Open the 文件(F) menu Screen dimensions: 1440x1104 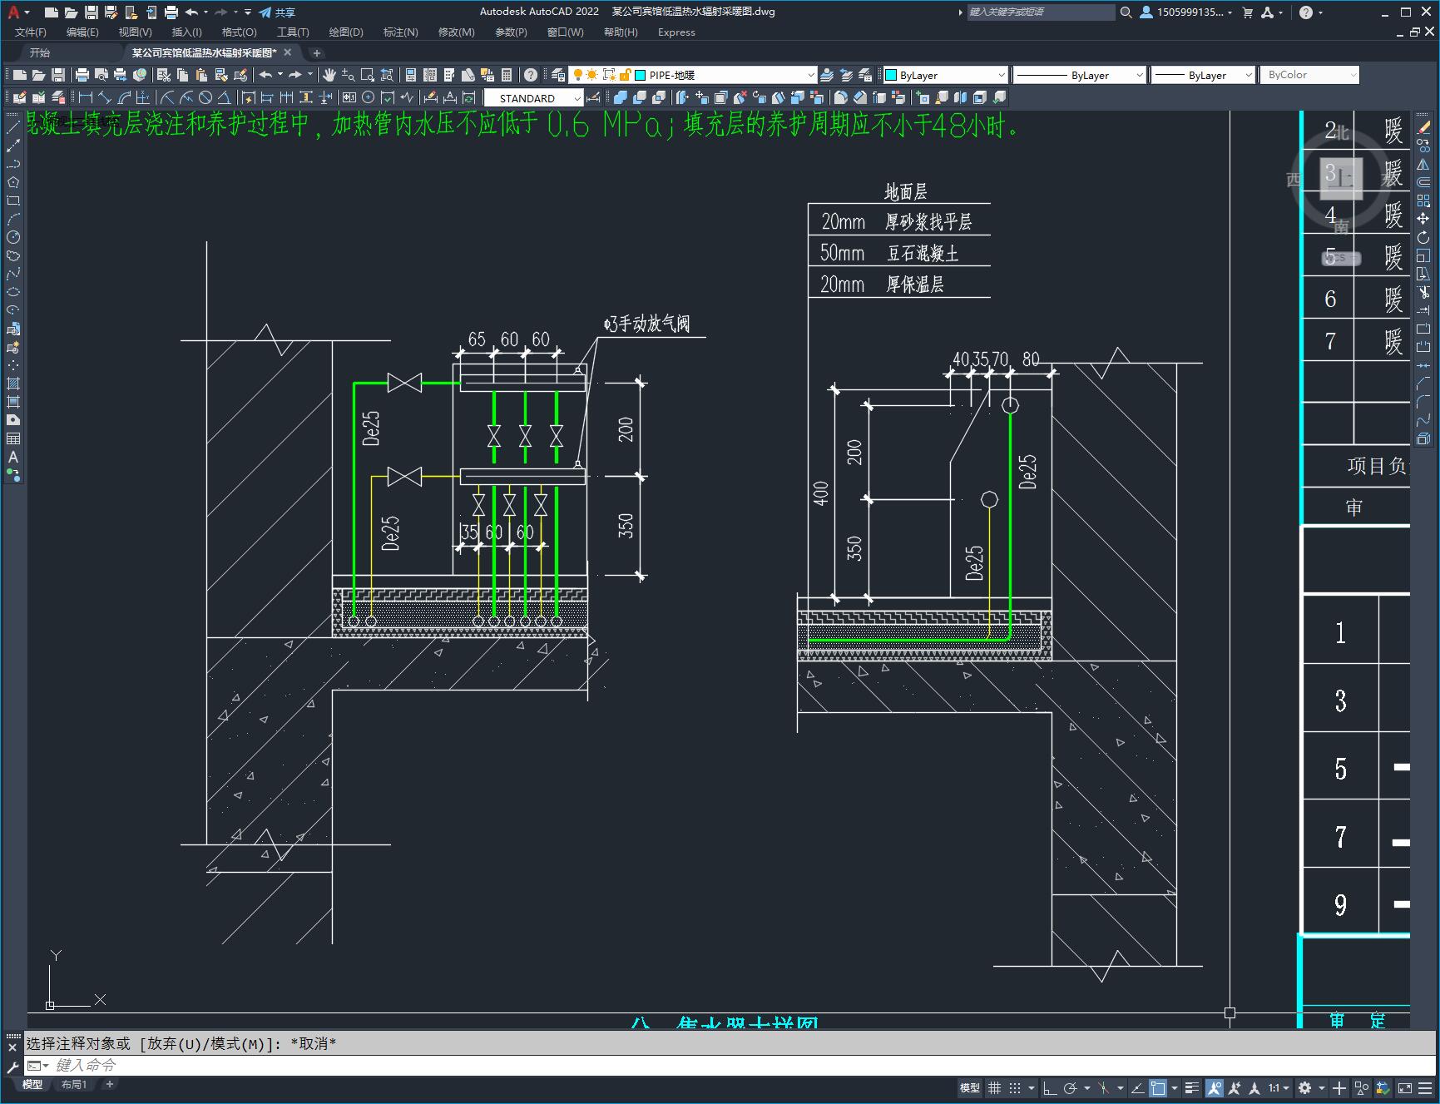tap(31, 32)
